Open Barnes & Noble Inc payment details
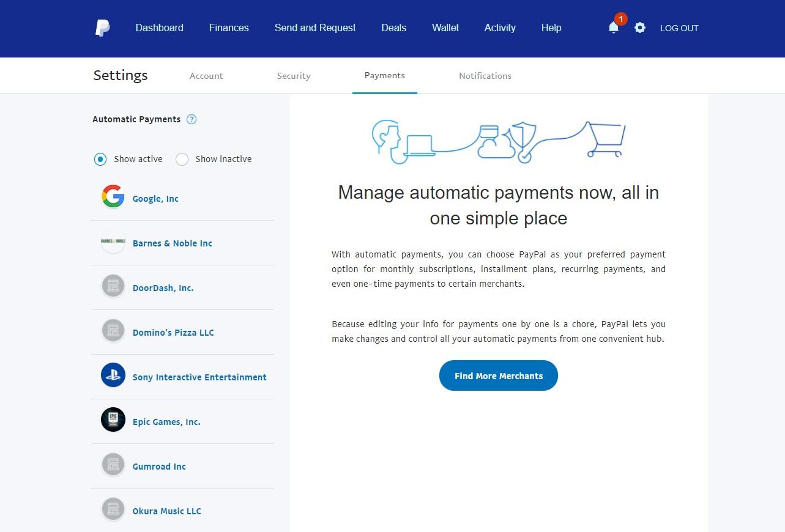 click(x=173, y=243)
